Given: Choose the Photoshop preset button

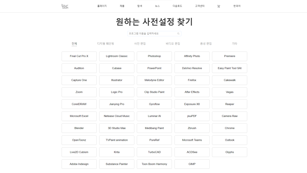Looking at the screenshot, I should click(154, 56).
